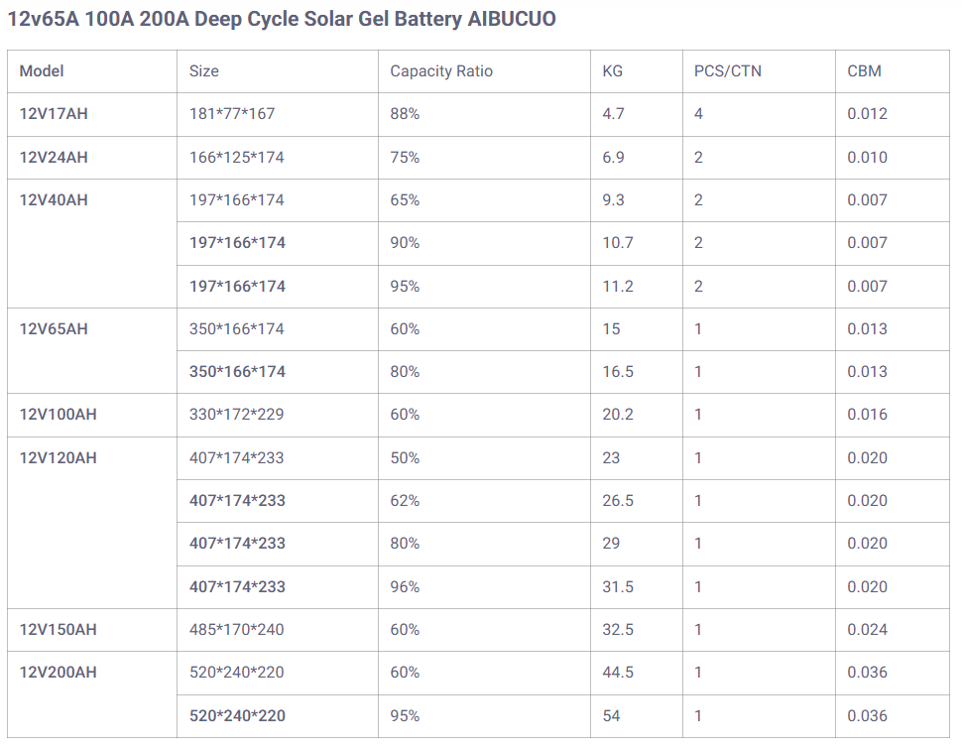962x748 pixels.
Task: Click the 88% capacity ratio cell
Action: click(405, 114)
